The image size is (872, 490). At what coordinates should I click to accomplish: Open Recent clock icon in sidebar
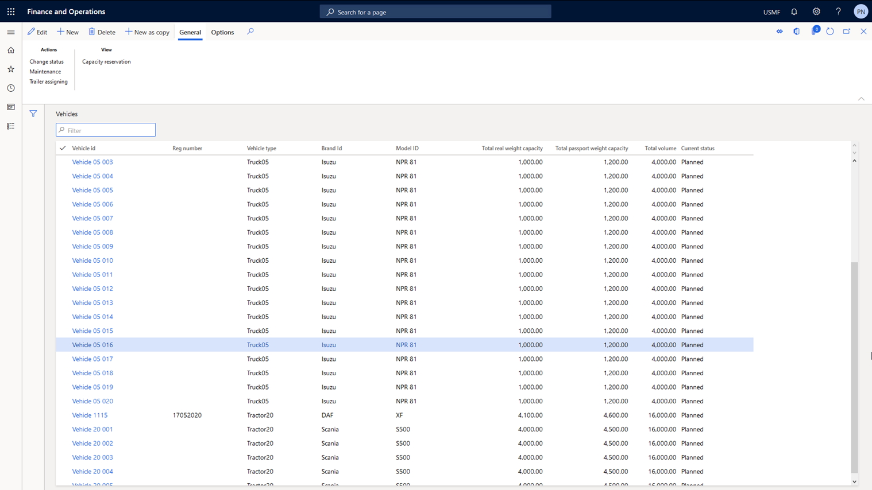[x=11, y=88]
